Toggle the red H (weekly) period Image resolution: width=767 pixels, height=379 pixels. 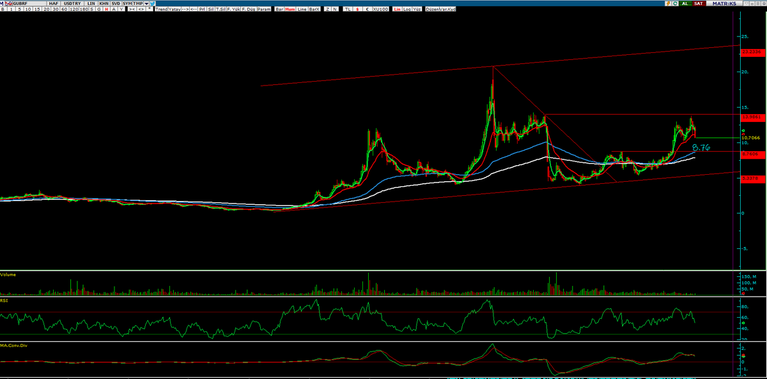[106, 10]
